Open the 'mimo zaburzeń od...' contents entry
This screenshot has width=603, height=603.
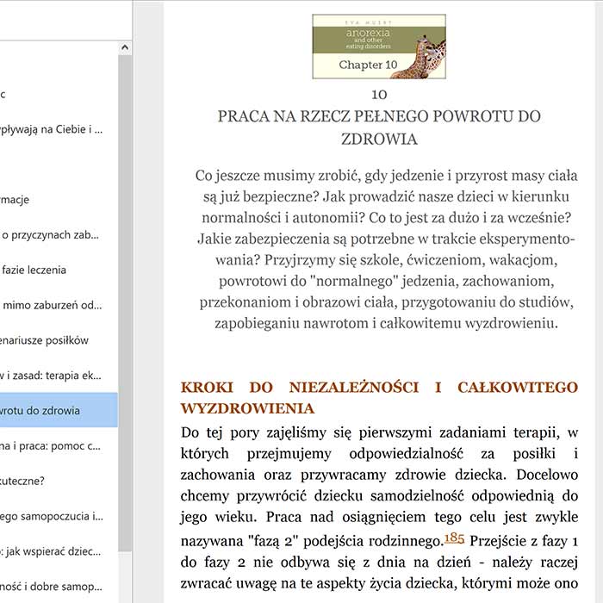pos(52,304)
